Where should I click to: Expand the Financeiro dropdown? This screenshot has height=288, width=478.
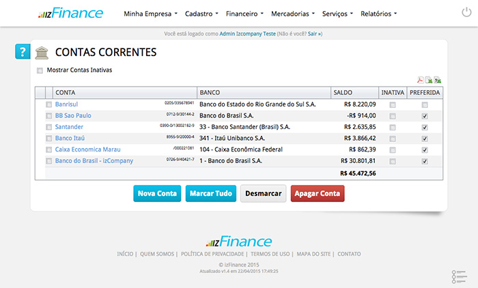point(244,14)
